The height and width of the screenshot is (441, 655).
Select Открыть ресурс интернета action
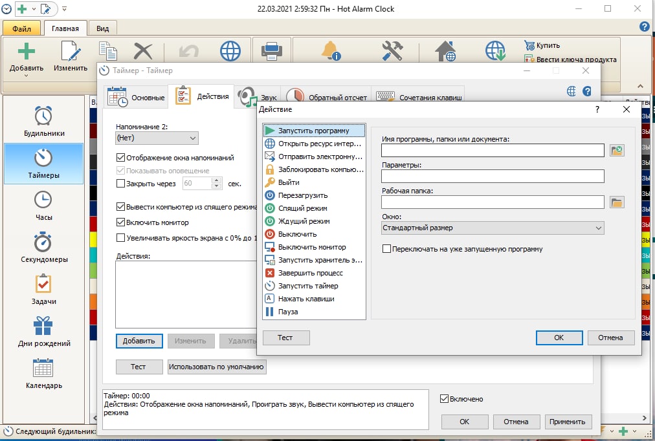[x=314, y=144]
